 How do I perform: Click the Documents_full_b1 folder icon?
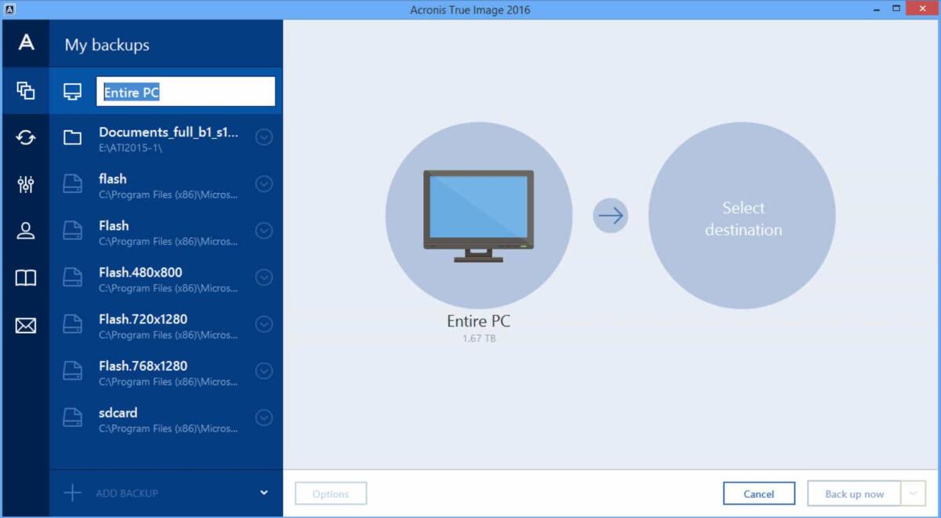coord(73,137)
